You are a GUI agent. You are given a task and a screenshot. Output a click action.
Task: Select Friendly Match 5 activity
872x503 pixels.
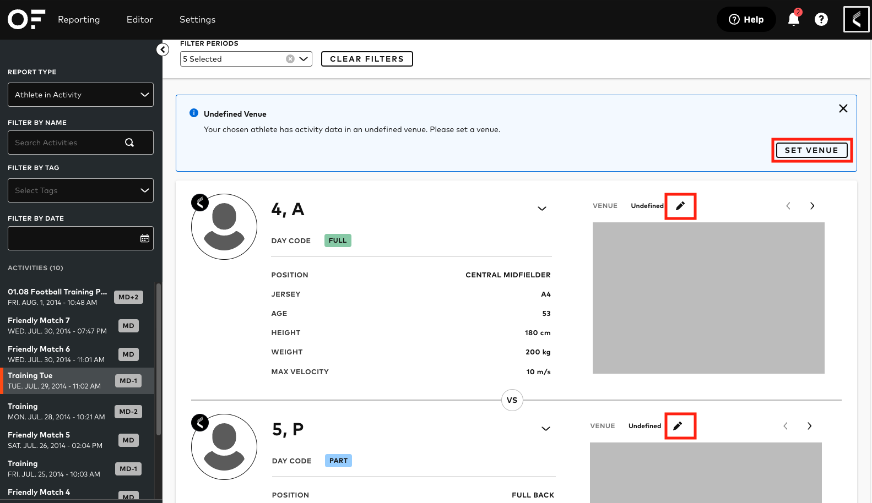pos(77,440)
